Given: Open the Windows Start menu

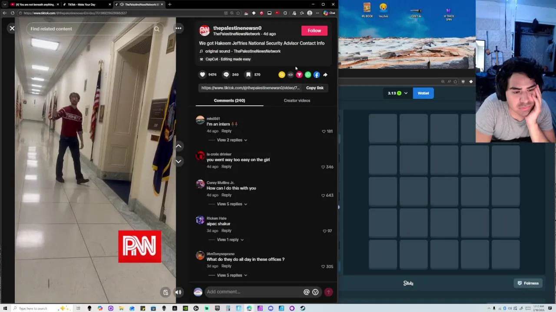Looking at the screenshot, I should pyautogui.click(x=5, y=309).
